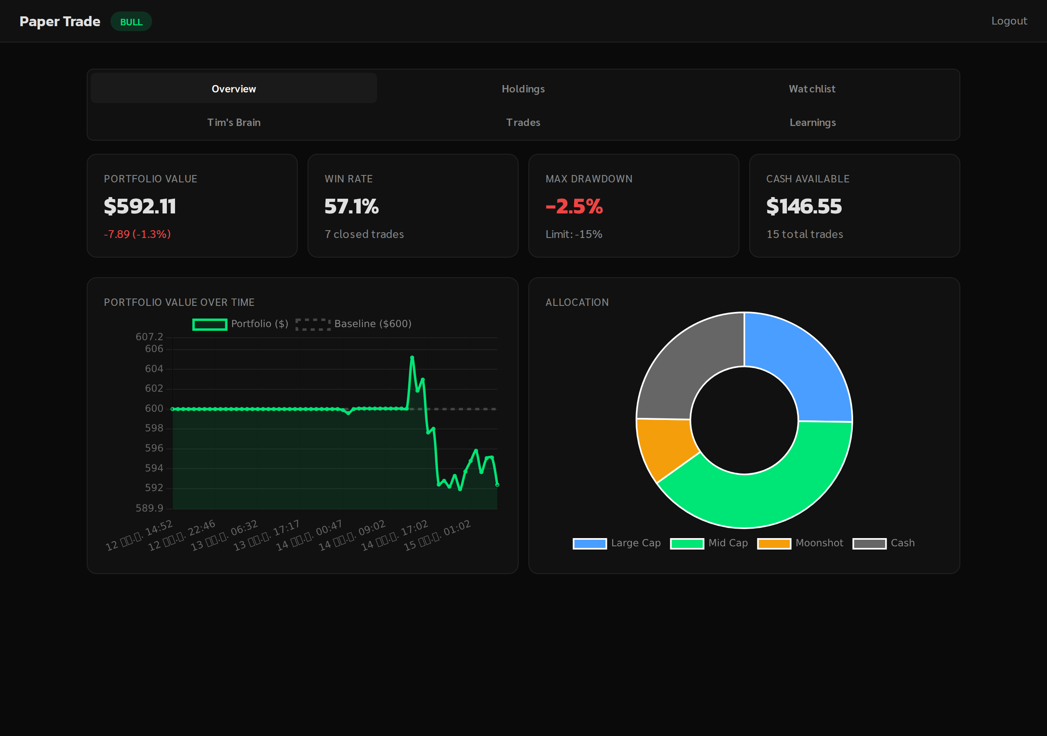Click the Mid Cap legend swatch

point(687,543)
